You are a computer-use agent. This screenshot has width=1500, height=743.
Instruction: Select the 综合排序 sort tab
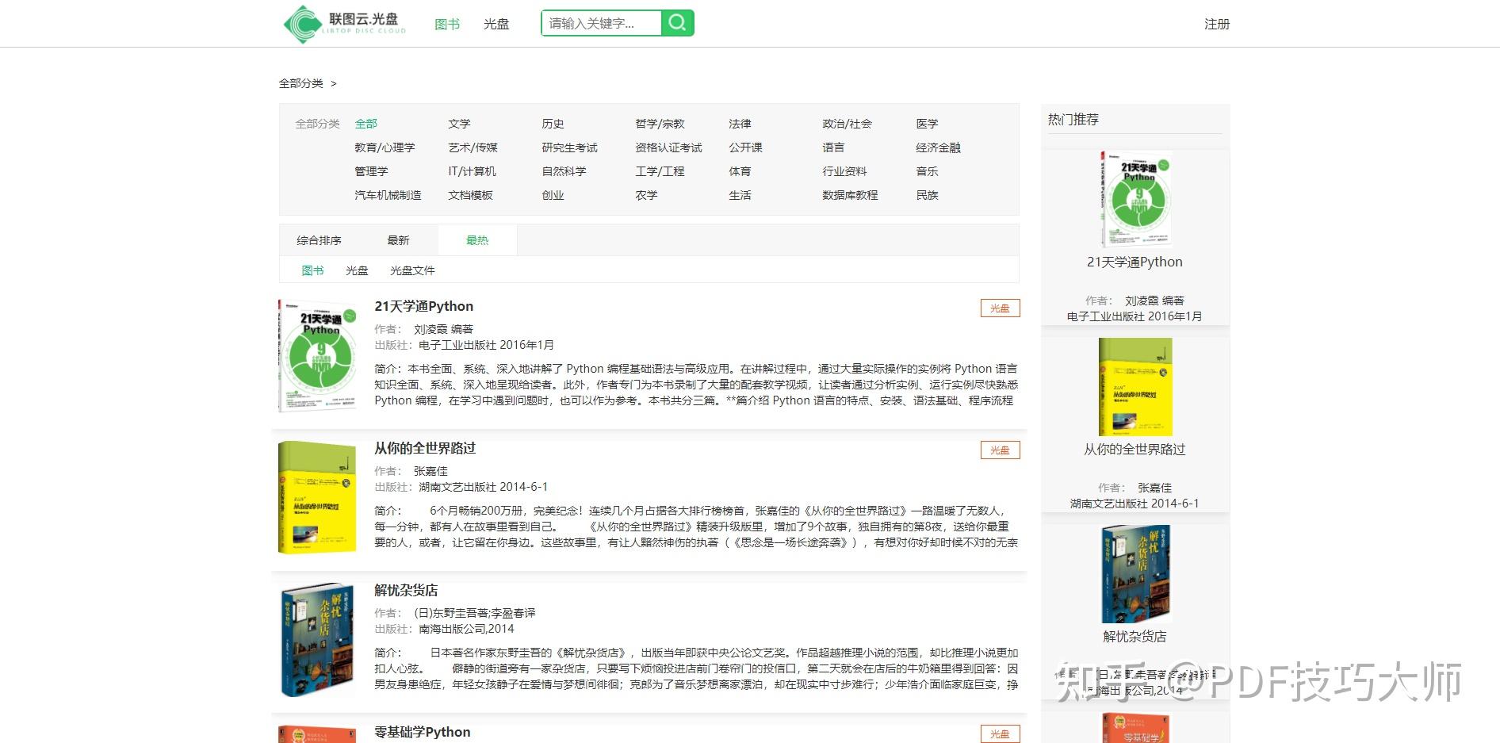coord(319,240)
